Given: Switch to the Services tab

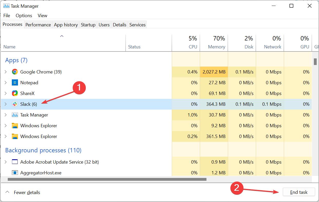Looking at the screenshot, I should (137, 25).
